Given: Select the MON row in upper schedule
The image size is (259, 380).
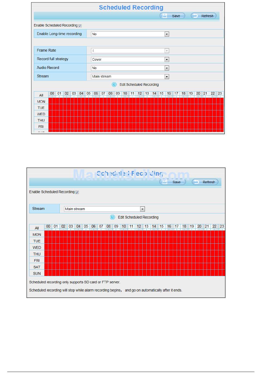Looking at the screenshot, I should pos(41,101).
